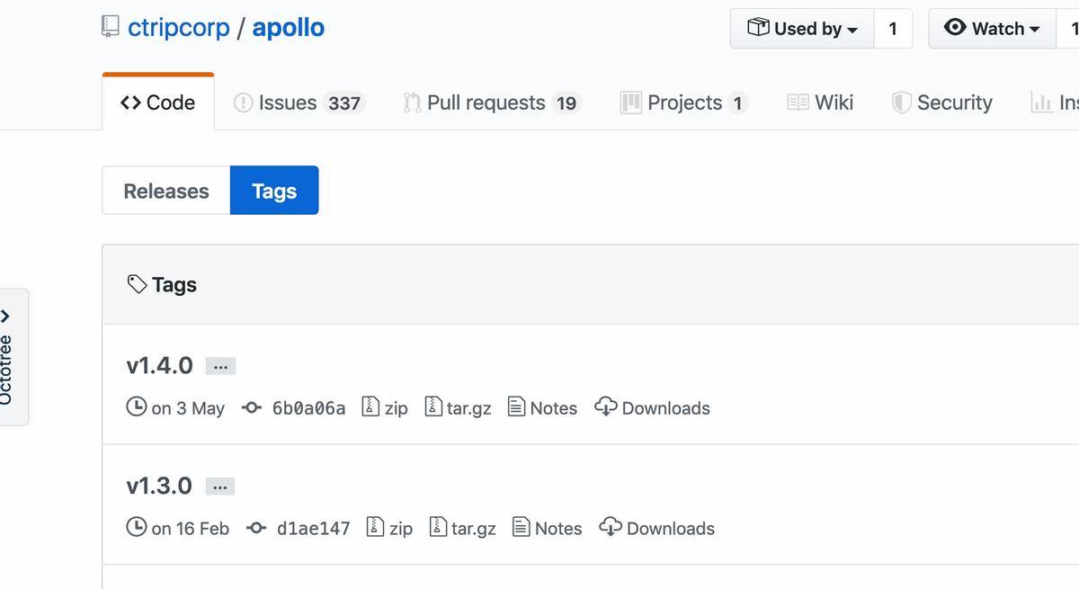Open the apollo repository link
1079x589 pixels.
(x=288, y=26)
